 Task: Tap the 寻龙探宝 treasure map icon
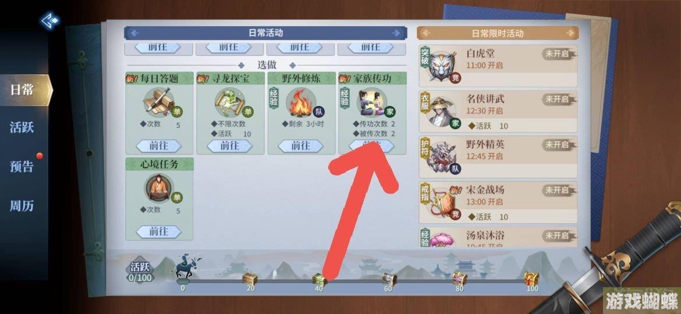229,102
